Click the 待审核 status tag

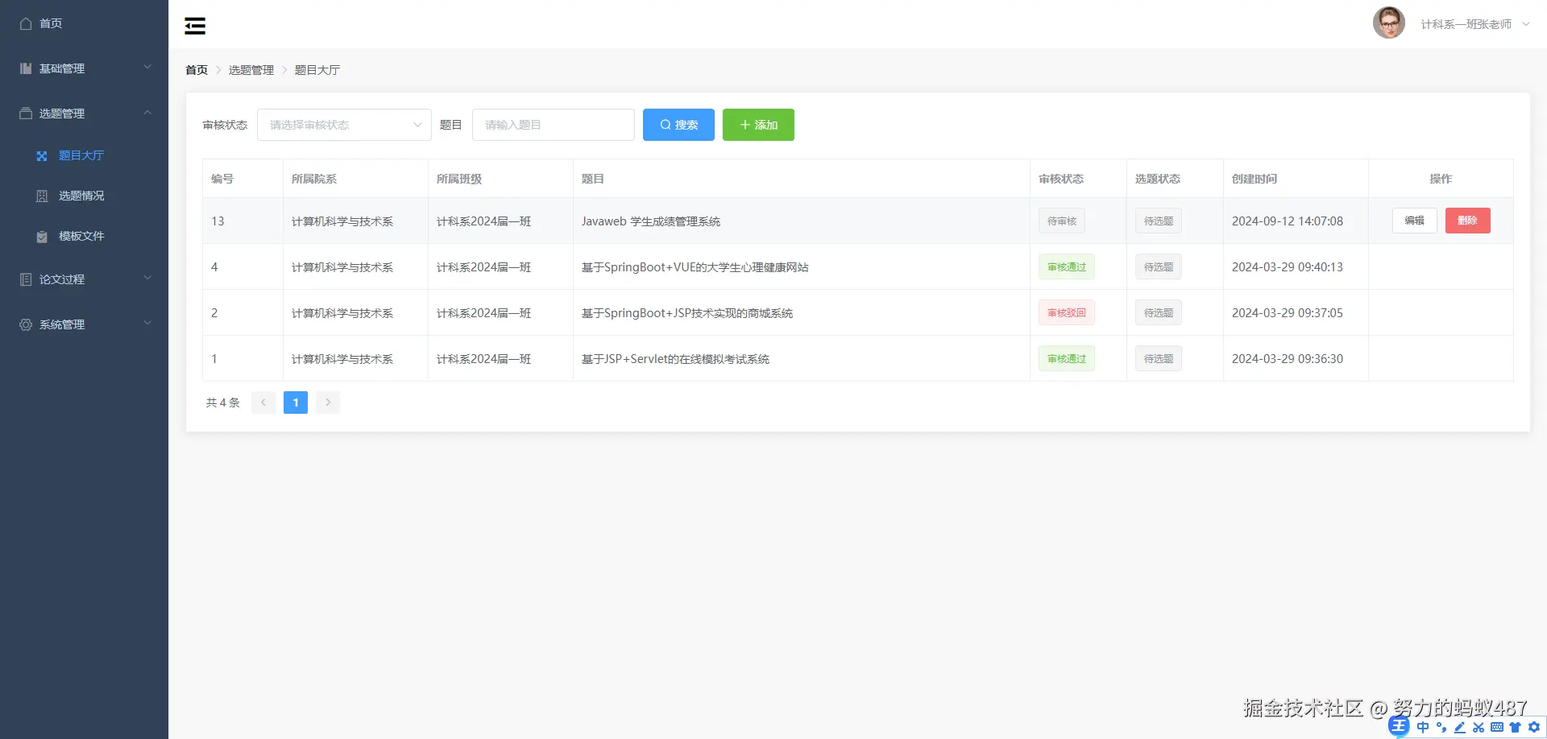pos(1062,221)
